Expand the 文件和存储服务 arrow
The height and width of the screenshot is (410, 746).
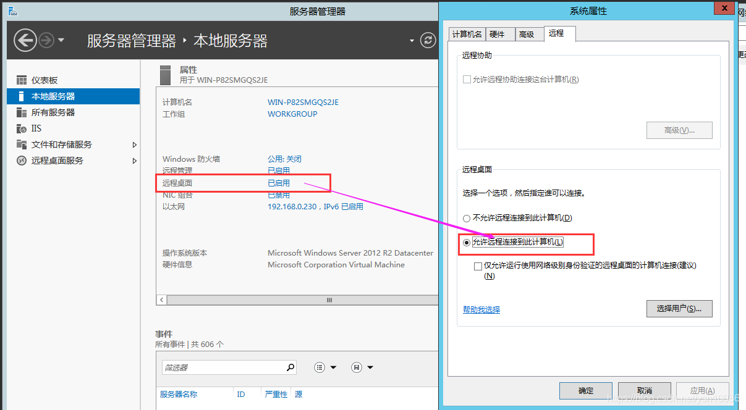[x=135, y=144]
